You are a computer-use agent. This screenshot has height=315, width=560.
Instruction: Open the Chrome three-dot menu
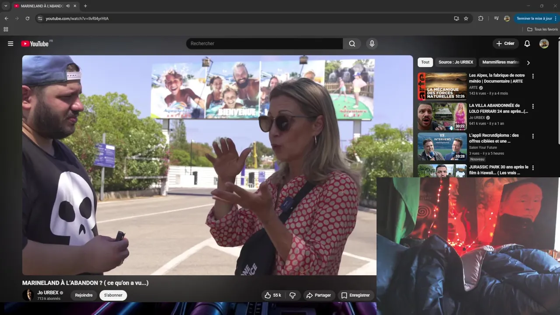click(x=556, y=18)
